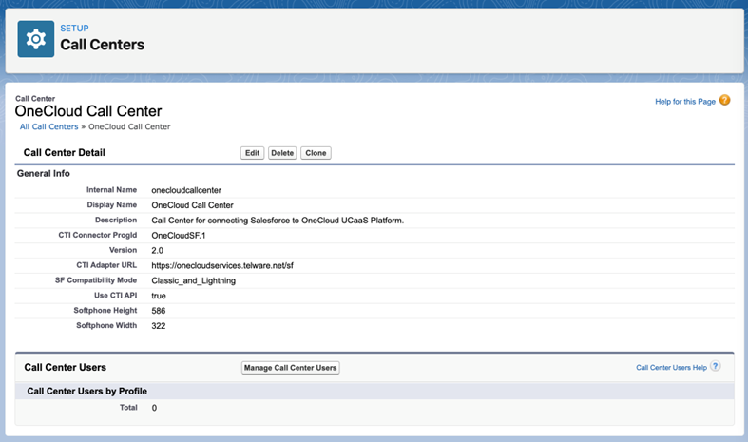
Task: Click the CTI Connector ProgId label
Action: pyautogui.click(x=97, y=235)
